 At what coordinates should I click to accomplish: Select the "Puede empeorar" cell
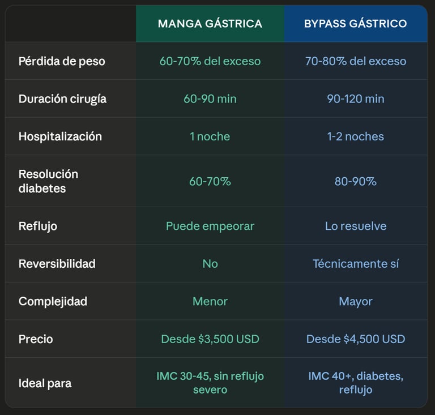(x=210, y=226)
